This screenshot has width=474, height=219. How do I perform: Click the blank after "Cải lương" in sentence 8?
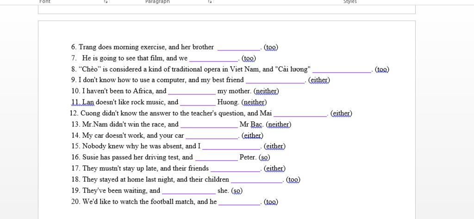tap(342, 70)
